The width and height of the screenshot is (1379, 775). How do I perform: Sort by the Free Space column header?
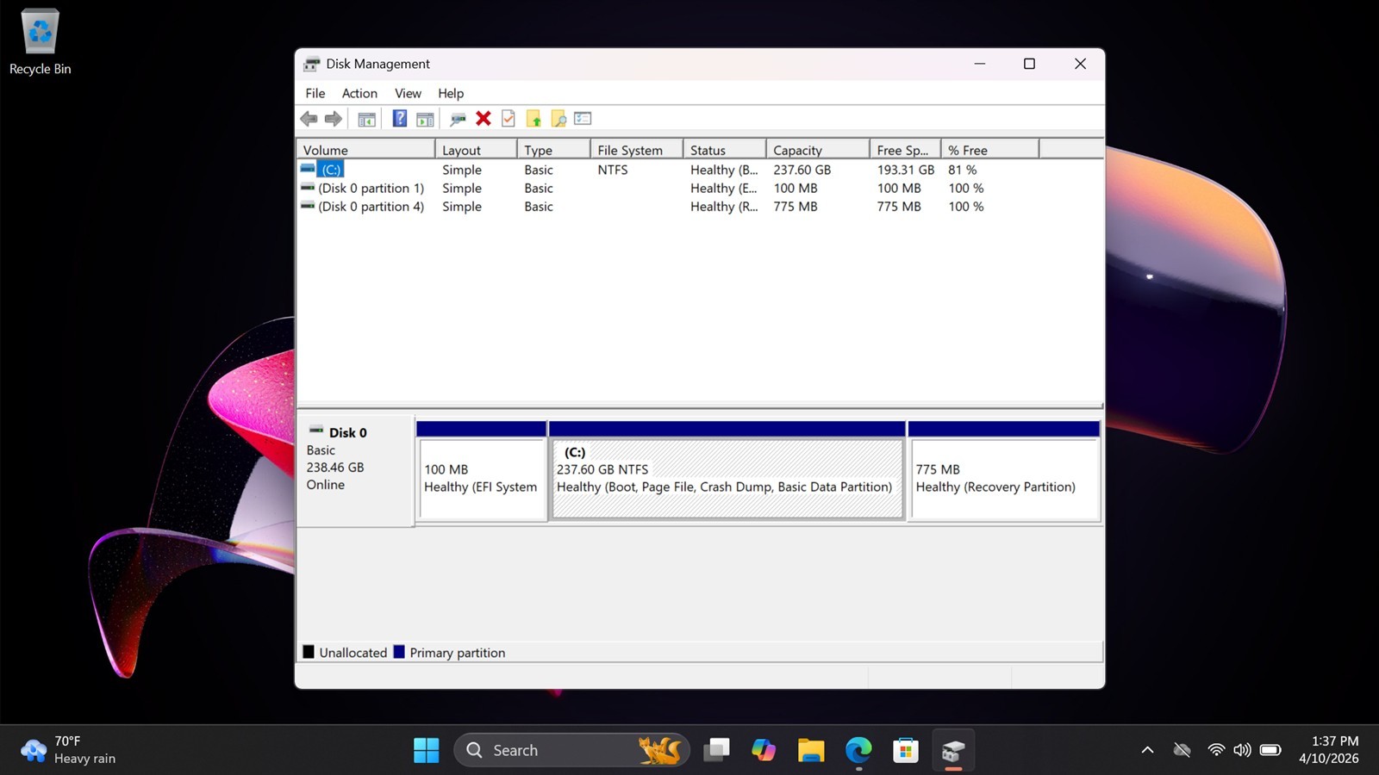[905, 150]
